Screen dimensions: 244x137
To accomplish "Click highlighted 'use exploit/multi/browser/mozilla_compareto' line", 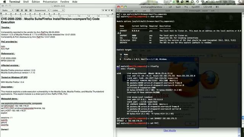I will (x=21, y=104).
